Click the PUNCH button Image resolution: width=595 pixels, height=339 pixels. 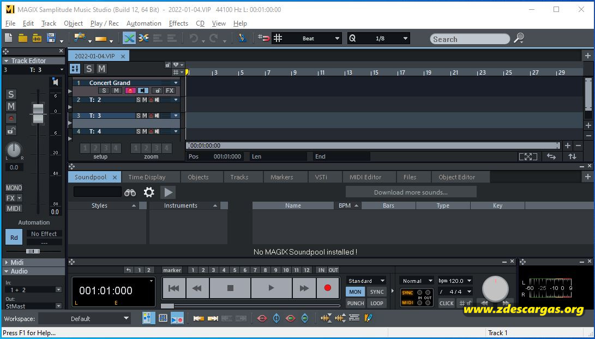[x=355, y=304]
